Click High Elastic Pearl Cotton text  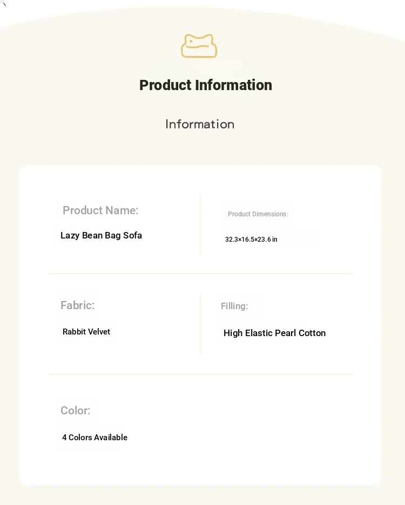[275, 333]
